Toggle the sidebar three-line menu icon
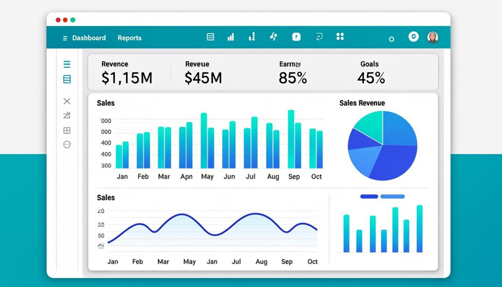The width and height of the screenshot is (502, 287). pos(67,64)
